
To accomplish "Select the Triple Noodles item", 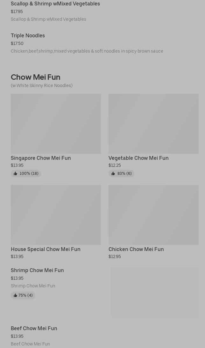I will (x=28, y=36).
